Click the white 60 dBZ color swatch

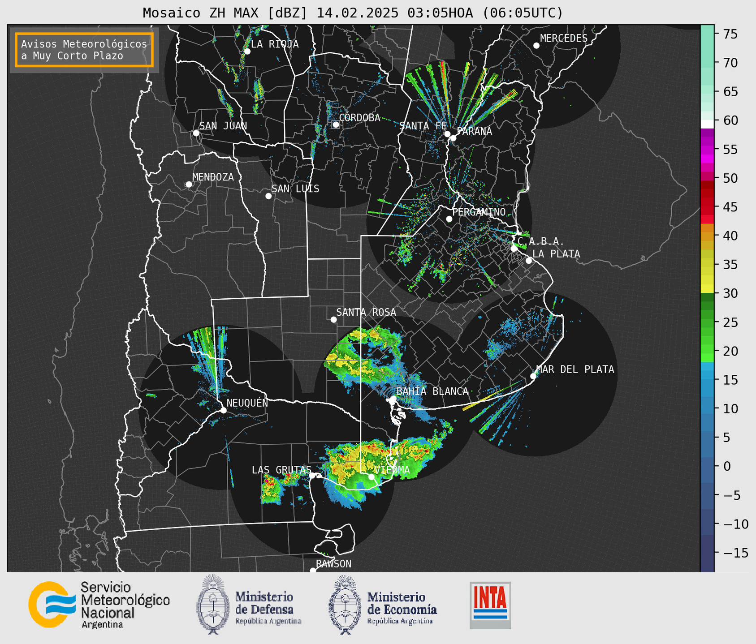707,124
